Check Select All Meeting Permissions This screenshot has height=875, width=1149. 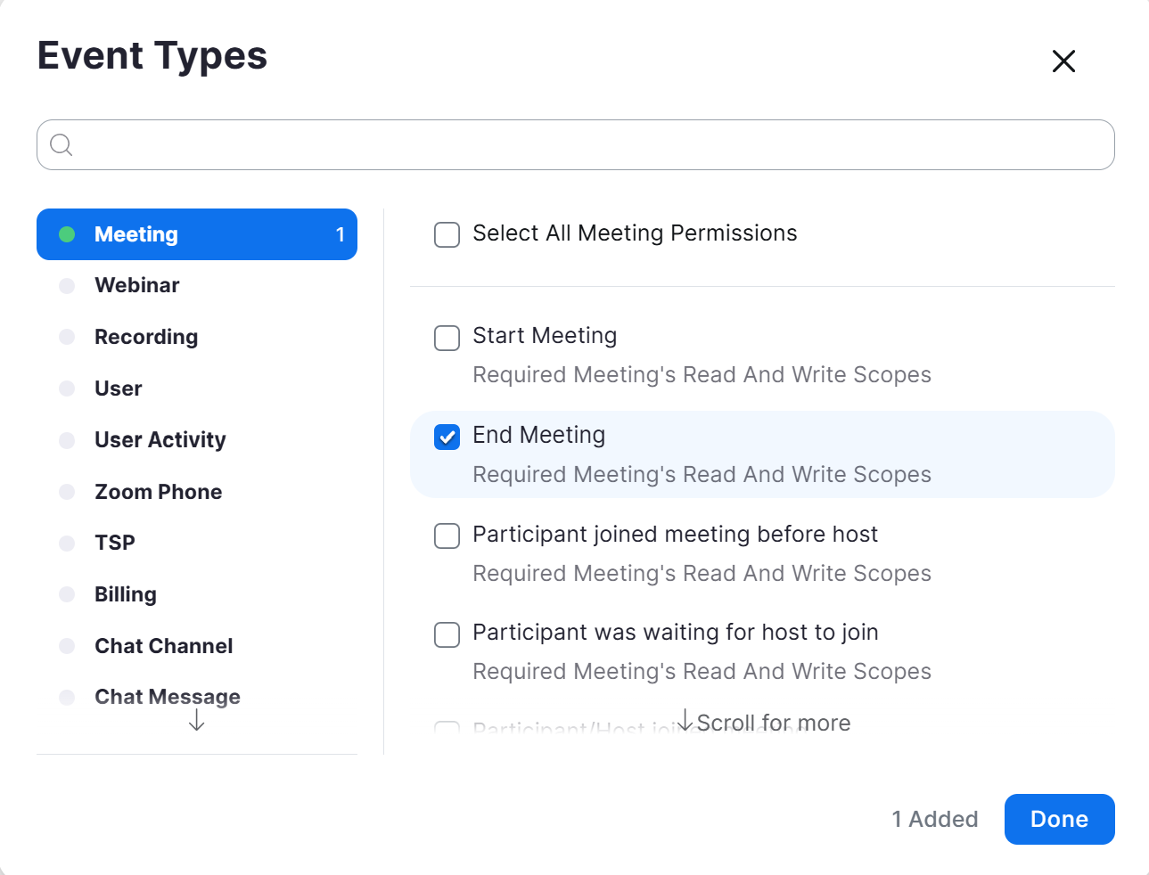pos(447,234)
